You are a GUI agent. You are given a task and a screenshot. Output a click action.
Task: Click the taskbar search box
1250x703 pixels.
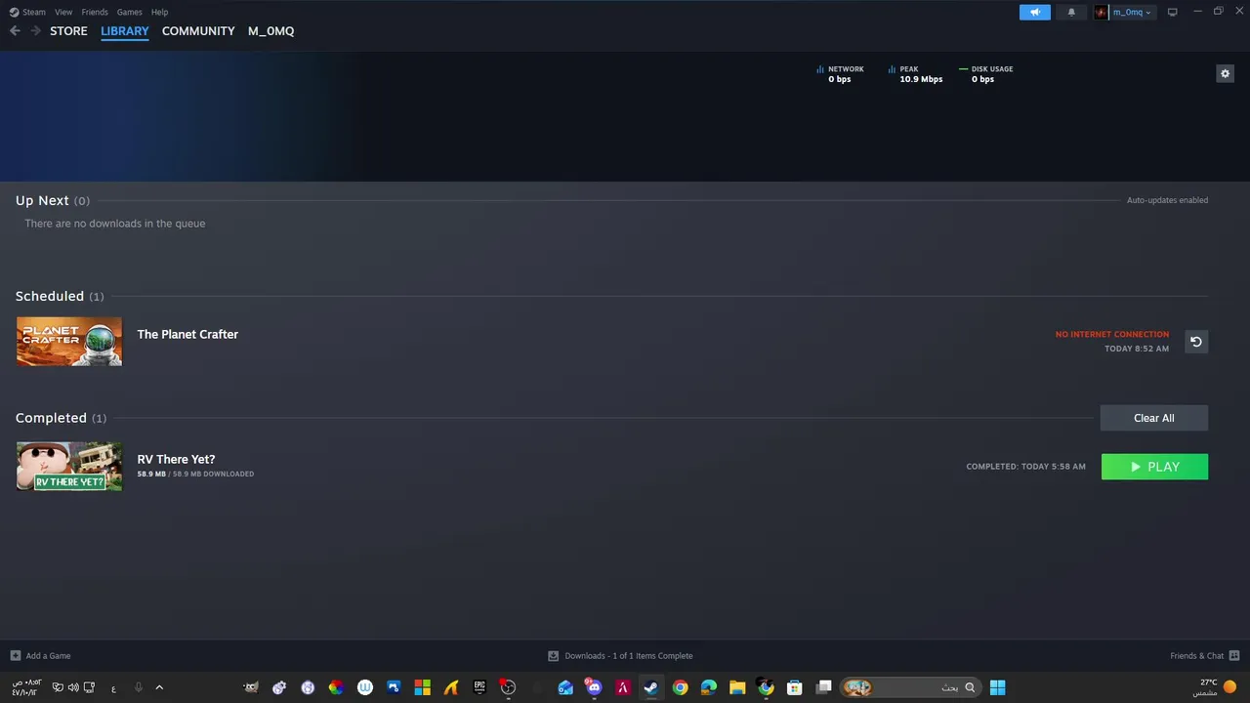909,687
